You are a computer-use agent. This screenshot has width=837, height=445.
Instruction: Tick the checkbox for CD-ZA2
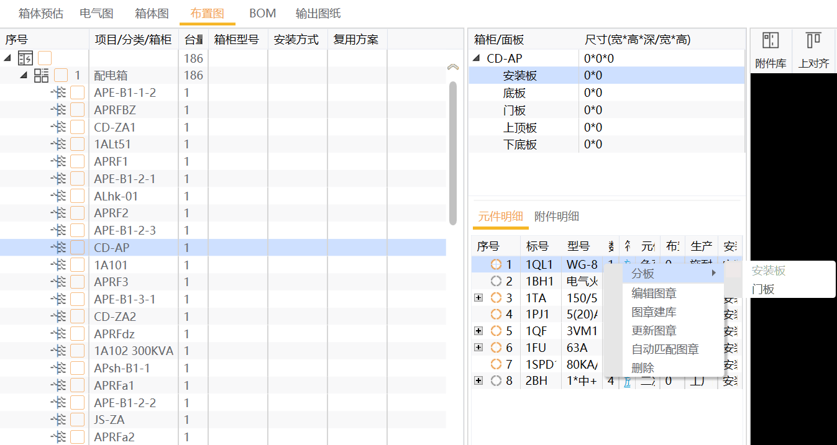(x=77, y=317)
